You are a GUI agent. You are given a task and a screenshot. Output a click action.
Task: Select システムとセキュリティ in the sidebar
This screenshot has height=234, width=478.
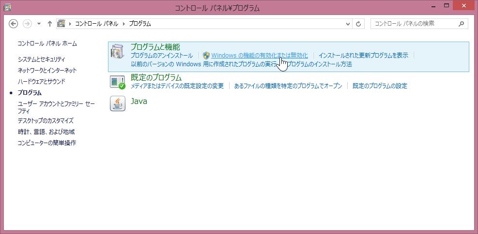point(41,59)
